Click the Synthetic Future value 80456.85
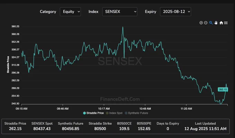This screenshot has height=138, width=235. click(70, 129)
